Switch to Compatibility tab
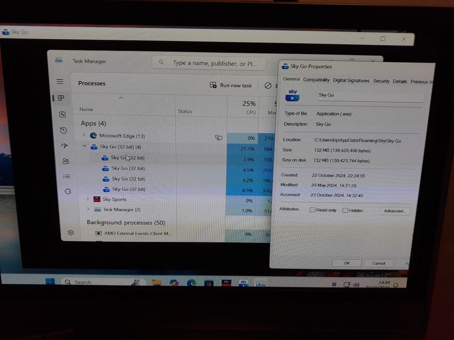This screenshot has height=340, width=454. click(x=316, y=80)
